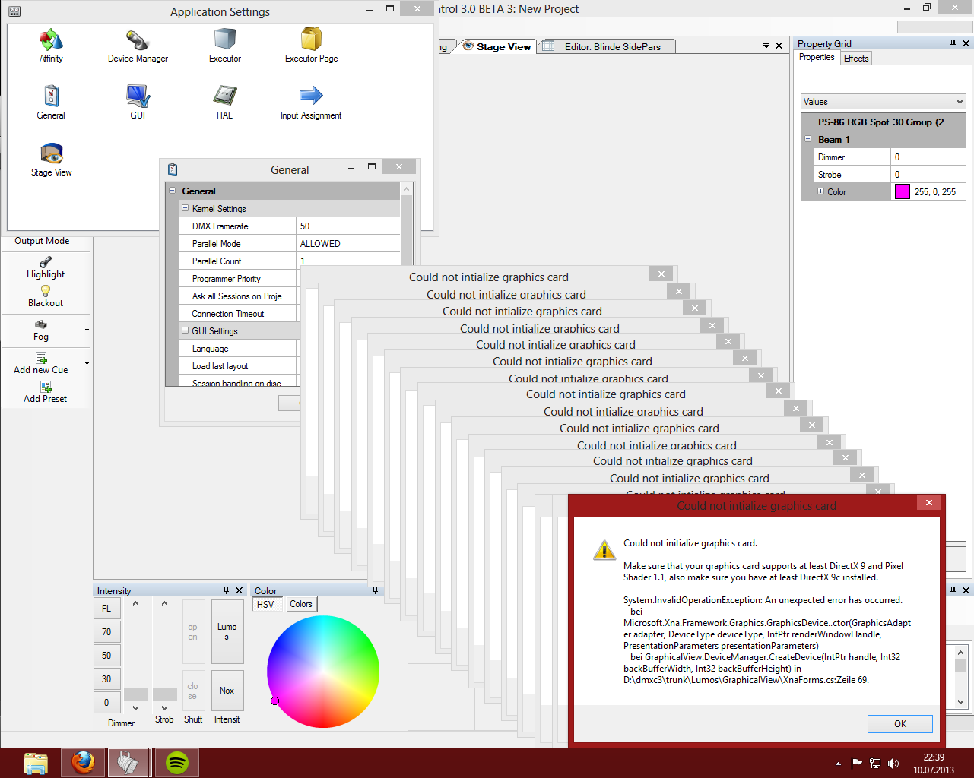Collapse the Beam 1 property group

(807, 140)
